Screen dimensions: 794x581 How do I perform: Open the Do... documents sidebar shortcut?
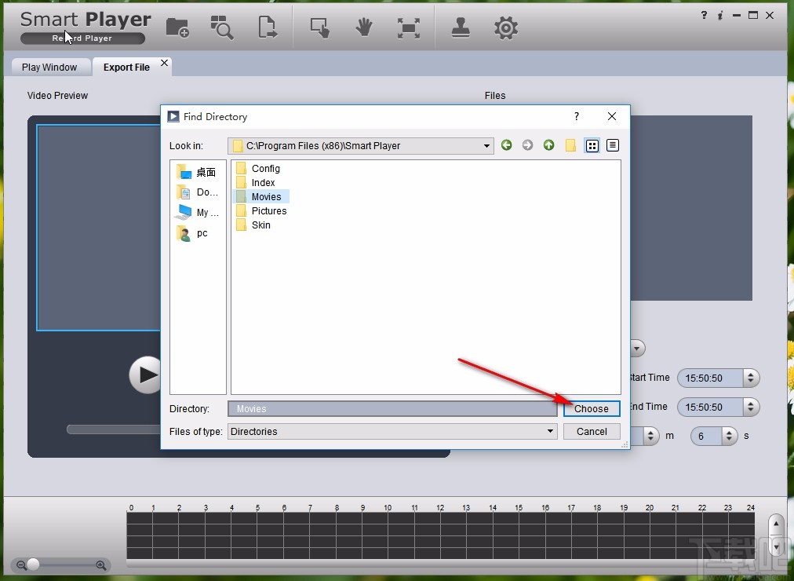[x=197, y=192]
